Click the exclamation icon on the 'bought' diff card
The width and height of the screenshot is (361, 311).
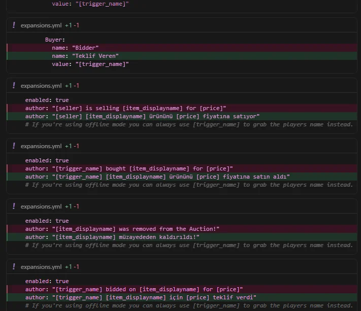coord(14,146)
